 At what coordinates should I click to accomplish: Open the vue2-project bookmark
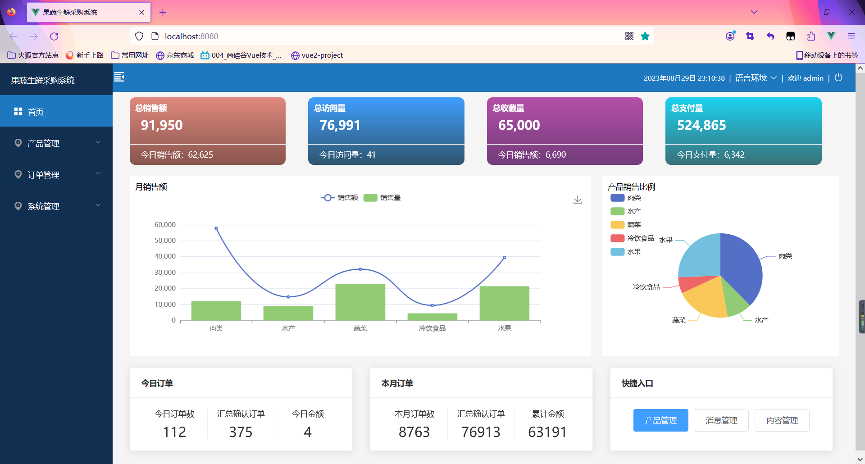click(317, 55)
